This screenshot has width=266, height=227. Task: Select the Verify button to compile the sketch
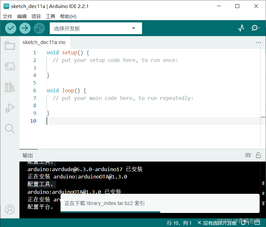11,28
